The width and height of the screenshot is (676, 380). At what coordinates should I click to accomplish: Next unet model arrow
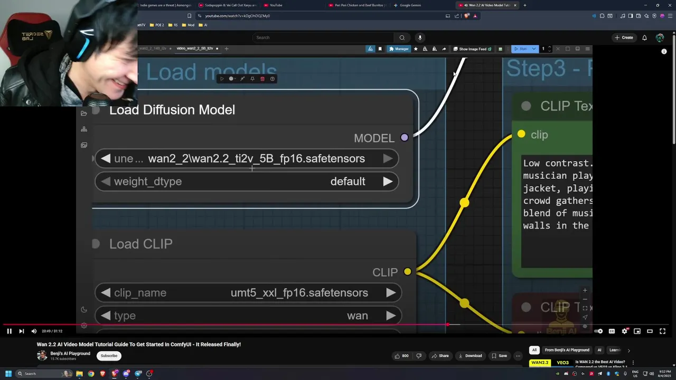click(388, 158)
